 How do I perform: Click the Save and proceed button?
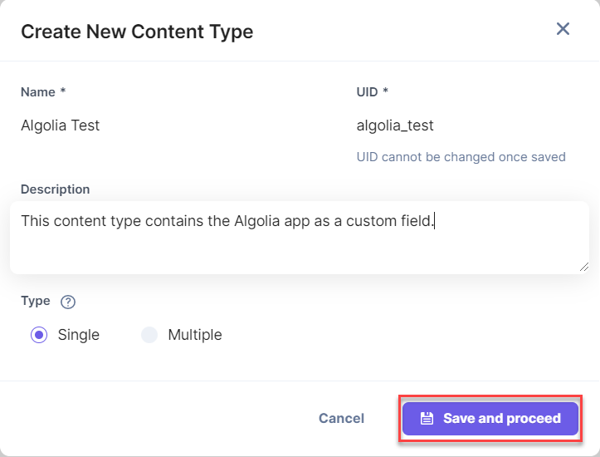(x=490, y=418)
